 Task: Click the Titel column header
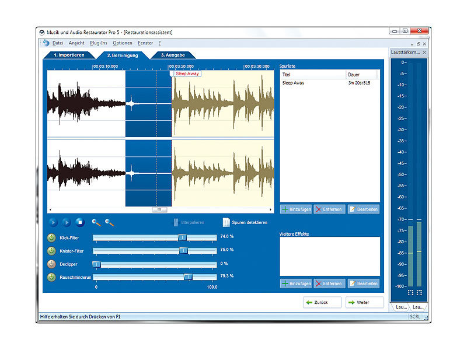tap(313, 75)
